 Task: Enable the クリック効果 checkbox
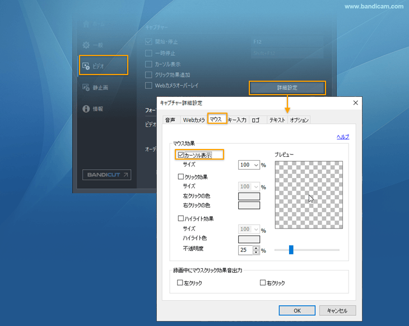point(181,176)
